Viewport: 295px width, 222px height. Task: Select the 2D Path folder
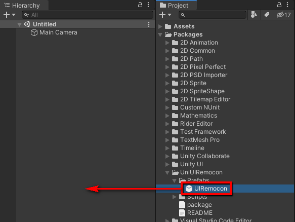[192, 59]
